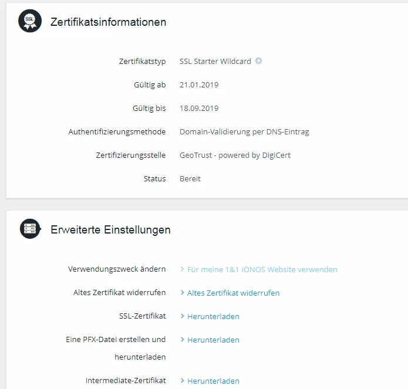The height and width of the screenshot is (389, 408).
Task: Click the chevron in the SSL-Zertifikat row
Action: 183,316
